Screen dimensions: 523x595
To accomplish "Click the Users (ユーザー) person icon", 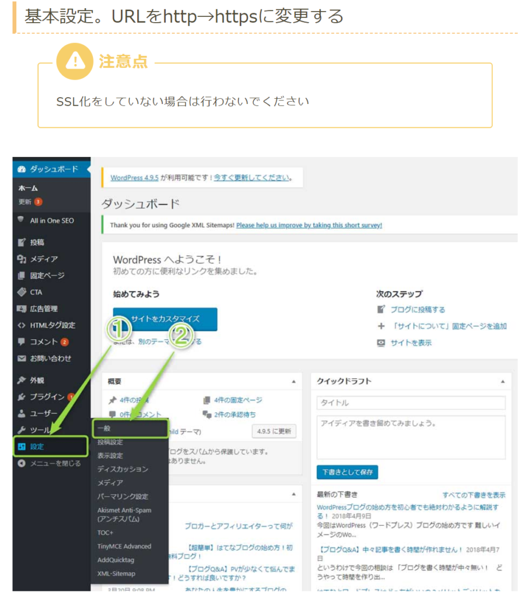I will [x=22, y=413].
